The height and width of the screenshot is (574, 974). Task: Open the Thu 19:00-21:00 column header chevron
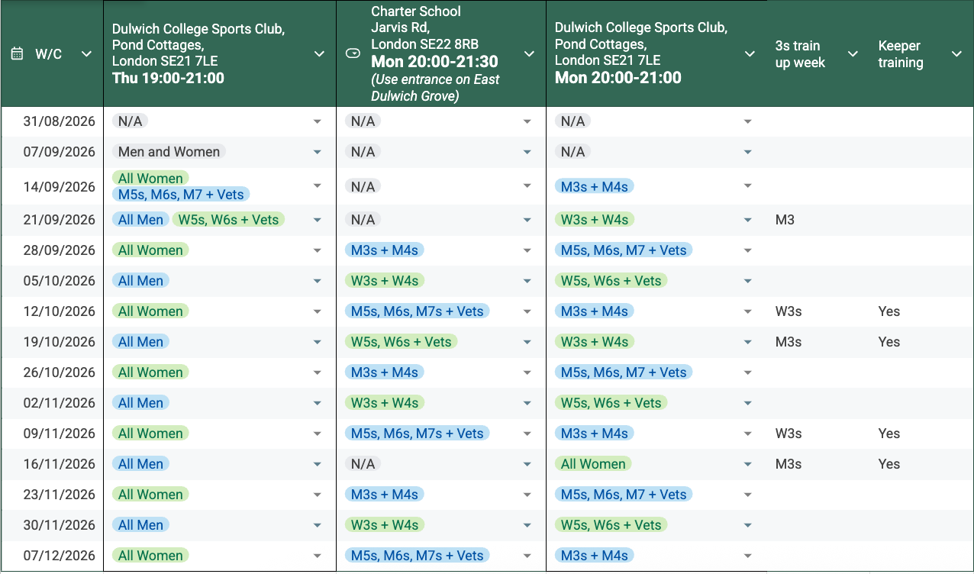(319, 53)
